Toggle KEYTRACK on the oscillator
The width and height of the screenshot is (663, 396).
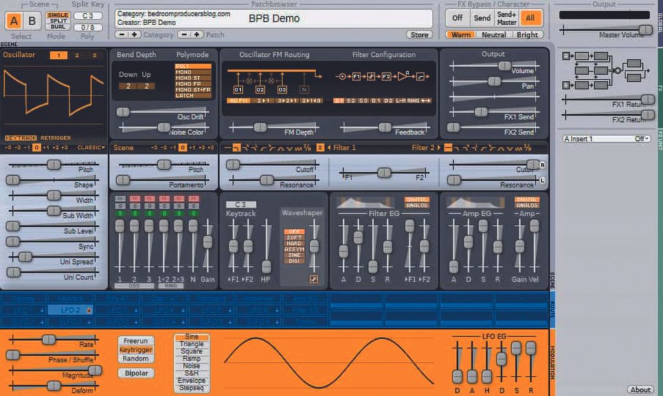[x=21, y=138]
